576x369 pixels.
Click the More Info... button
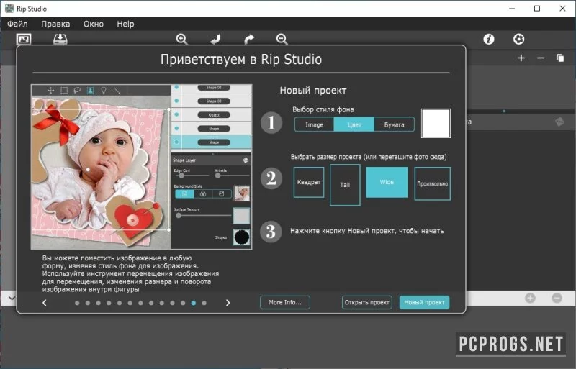[285, 302]
